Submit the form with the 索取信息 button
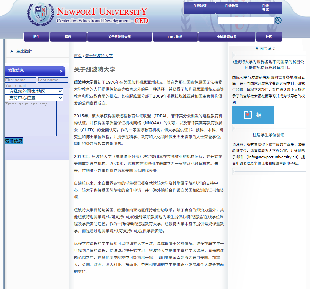310x289 pixels. [14, 141]
